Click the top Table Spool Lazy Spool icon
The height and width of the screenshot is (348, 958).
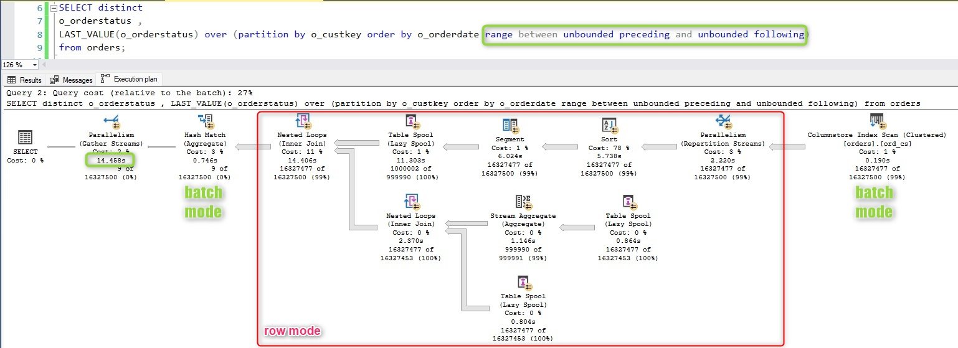click(410, 121)
